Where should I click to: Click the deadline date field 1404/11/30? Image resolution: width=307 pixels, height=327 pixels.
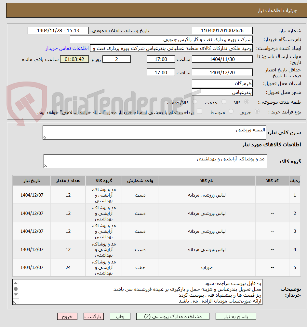click(222, 59)
